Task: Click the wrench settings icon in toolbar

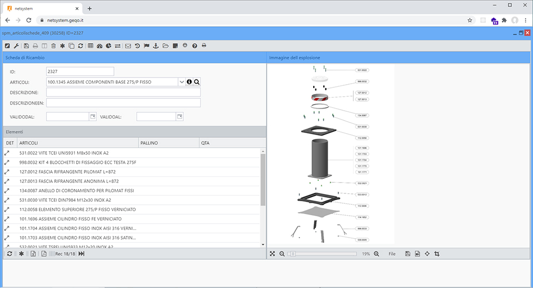Action: [x=16, y=46]
